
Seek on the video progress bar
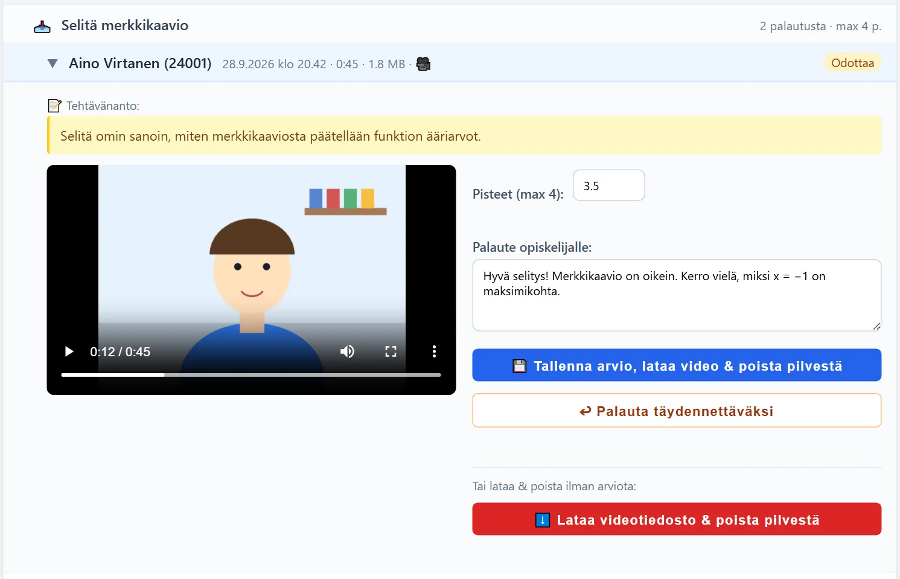tap(251, 375)
